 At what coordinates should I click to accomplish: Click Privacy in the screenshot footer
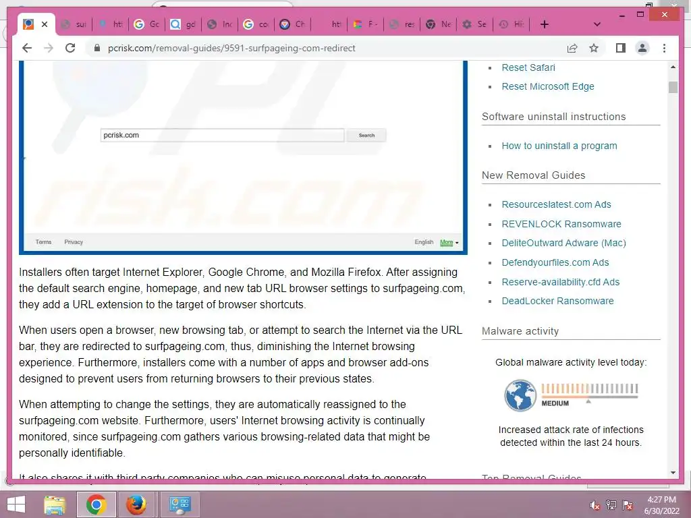[74, 242]
